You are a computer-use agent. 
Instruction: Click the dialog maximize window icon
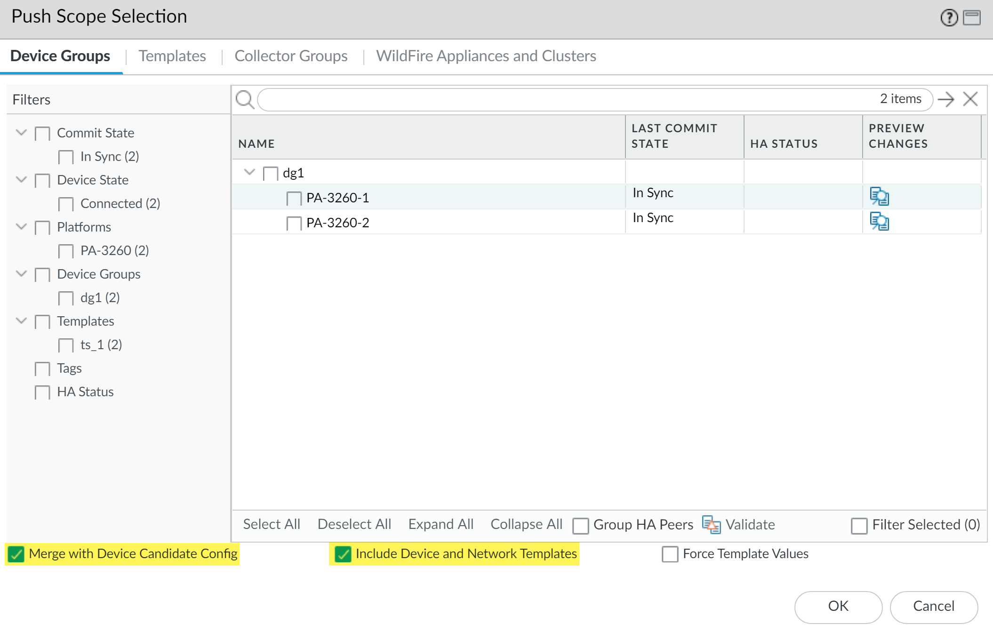(x=971, y=18)
